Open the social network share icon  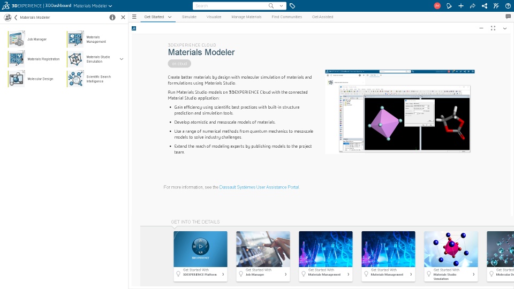[485, 5]
